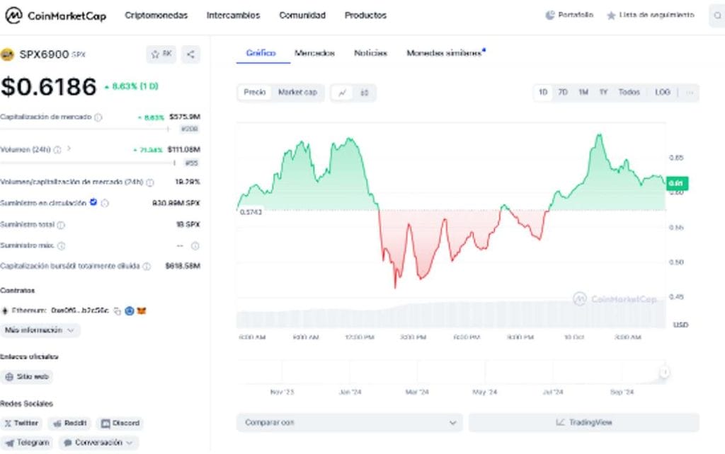Switch to the Noticias tab

pos(370,53)
